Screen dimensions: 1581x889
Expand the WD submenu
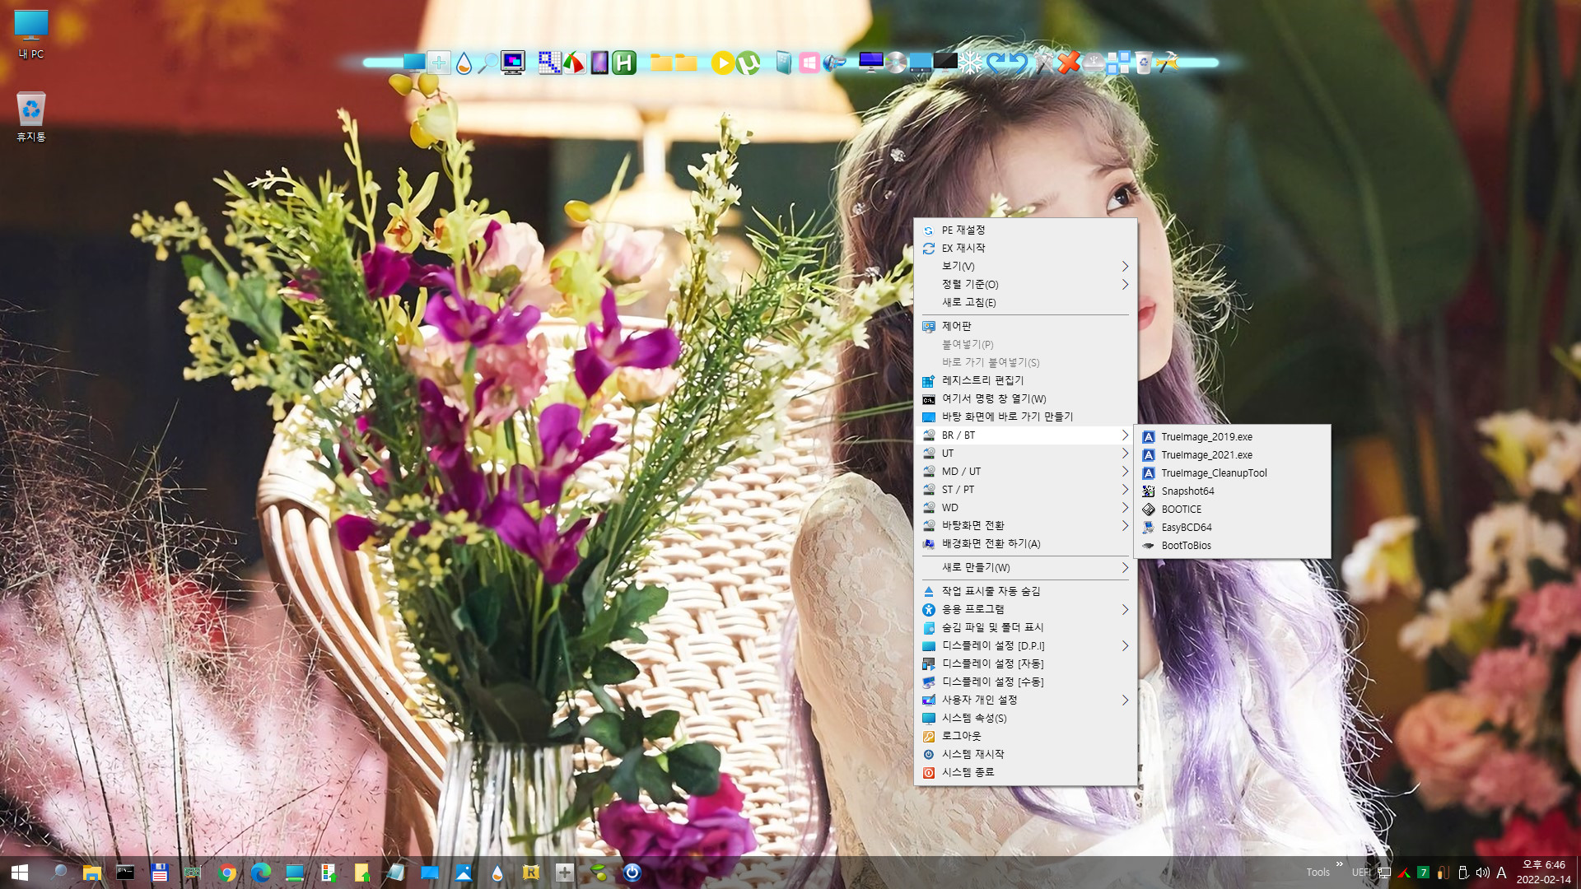point(1025,508)
